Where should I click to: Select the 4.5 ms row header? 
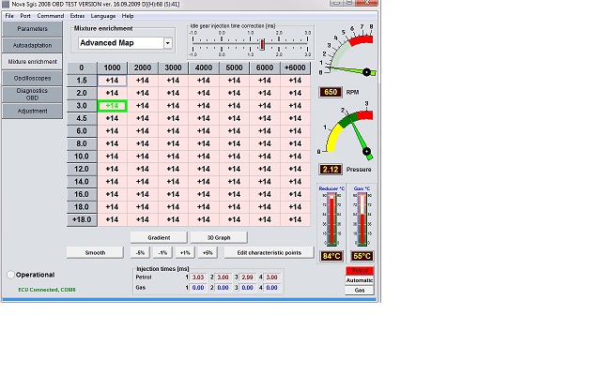[82, 118]
